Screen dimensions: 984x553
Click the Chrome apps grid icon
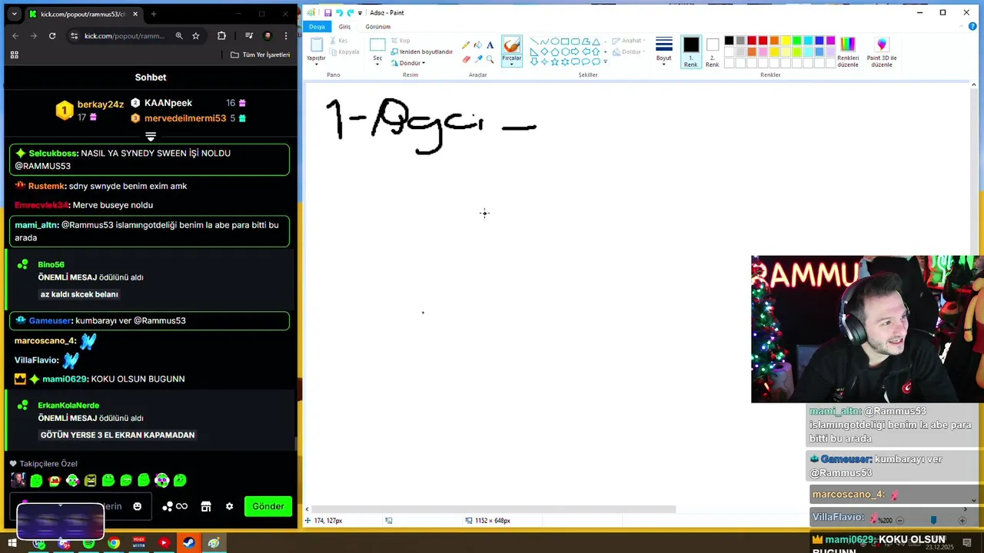14,55
